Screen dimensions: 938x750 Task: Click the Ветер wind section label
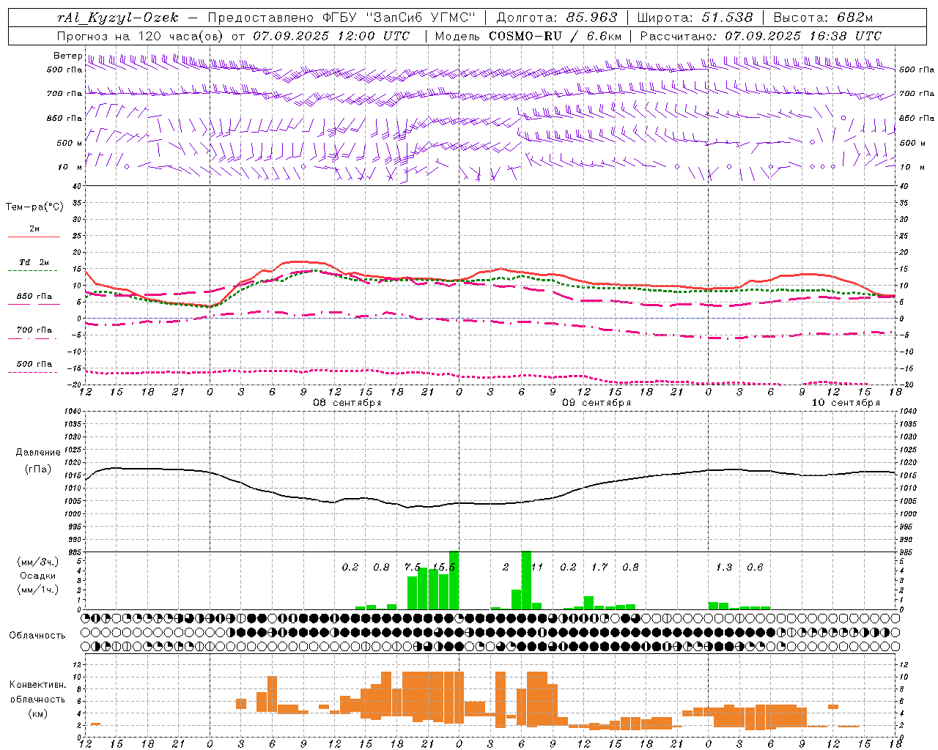pos(67,56)
